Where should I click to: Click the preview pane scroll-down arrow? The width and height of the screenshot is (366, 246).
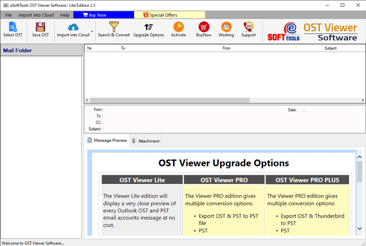coord(360,229)
